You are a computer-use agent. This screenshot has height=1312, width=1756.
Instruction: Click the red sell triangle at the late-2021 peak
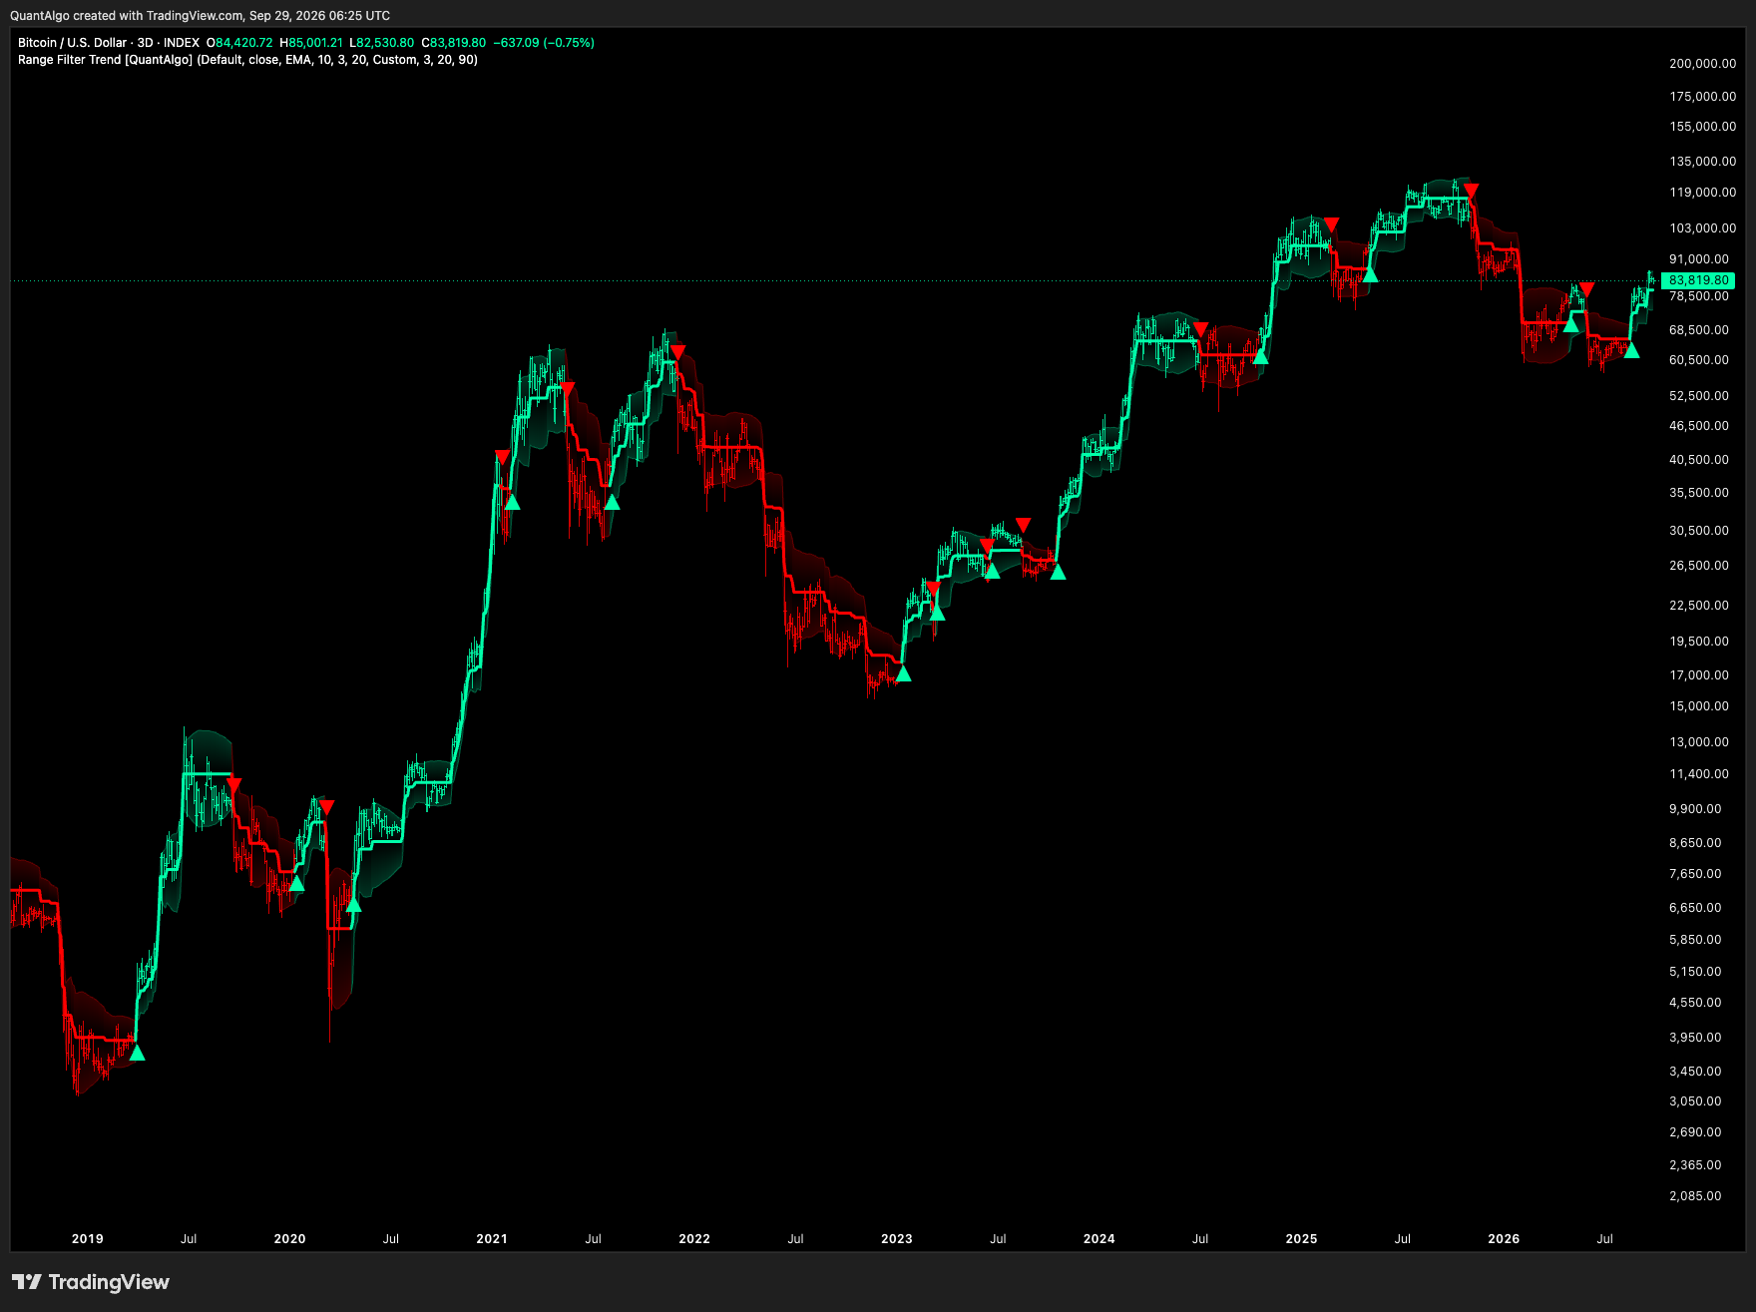click(677, 352)
